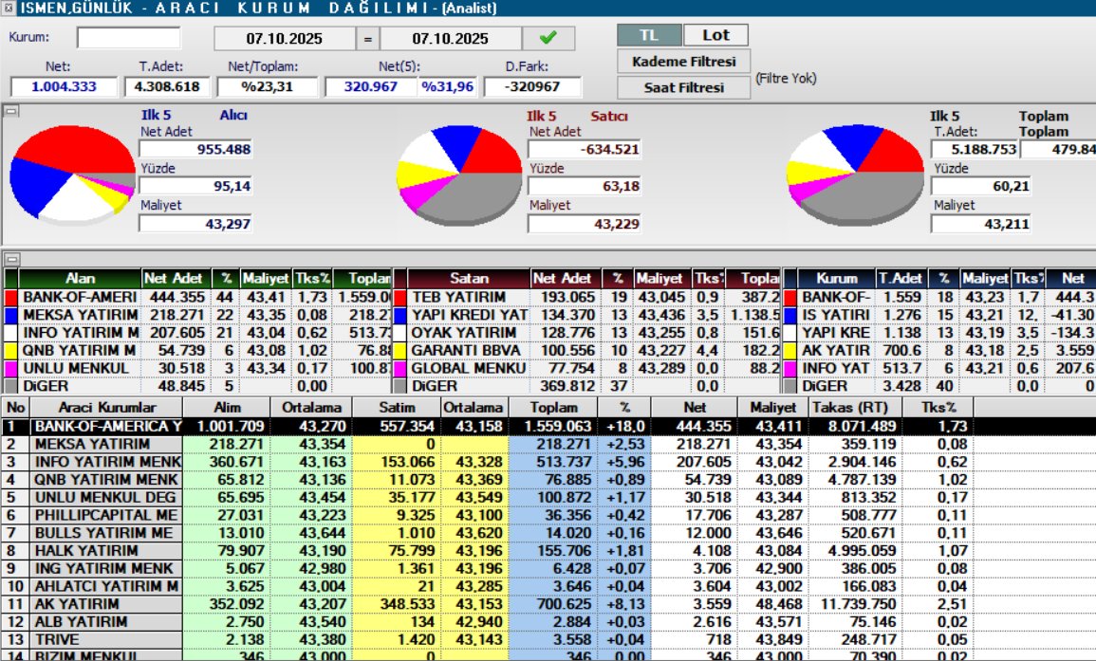Viewport: 1096px width, 661px height.
Task: Focus the Kurum input field
Action: (x=129, y=38)
